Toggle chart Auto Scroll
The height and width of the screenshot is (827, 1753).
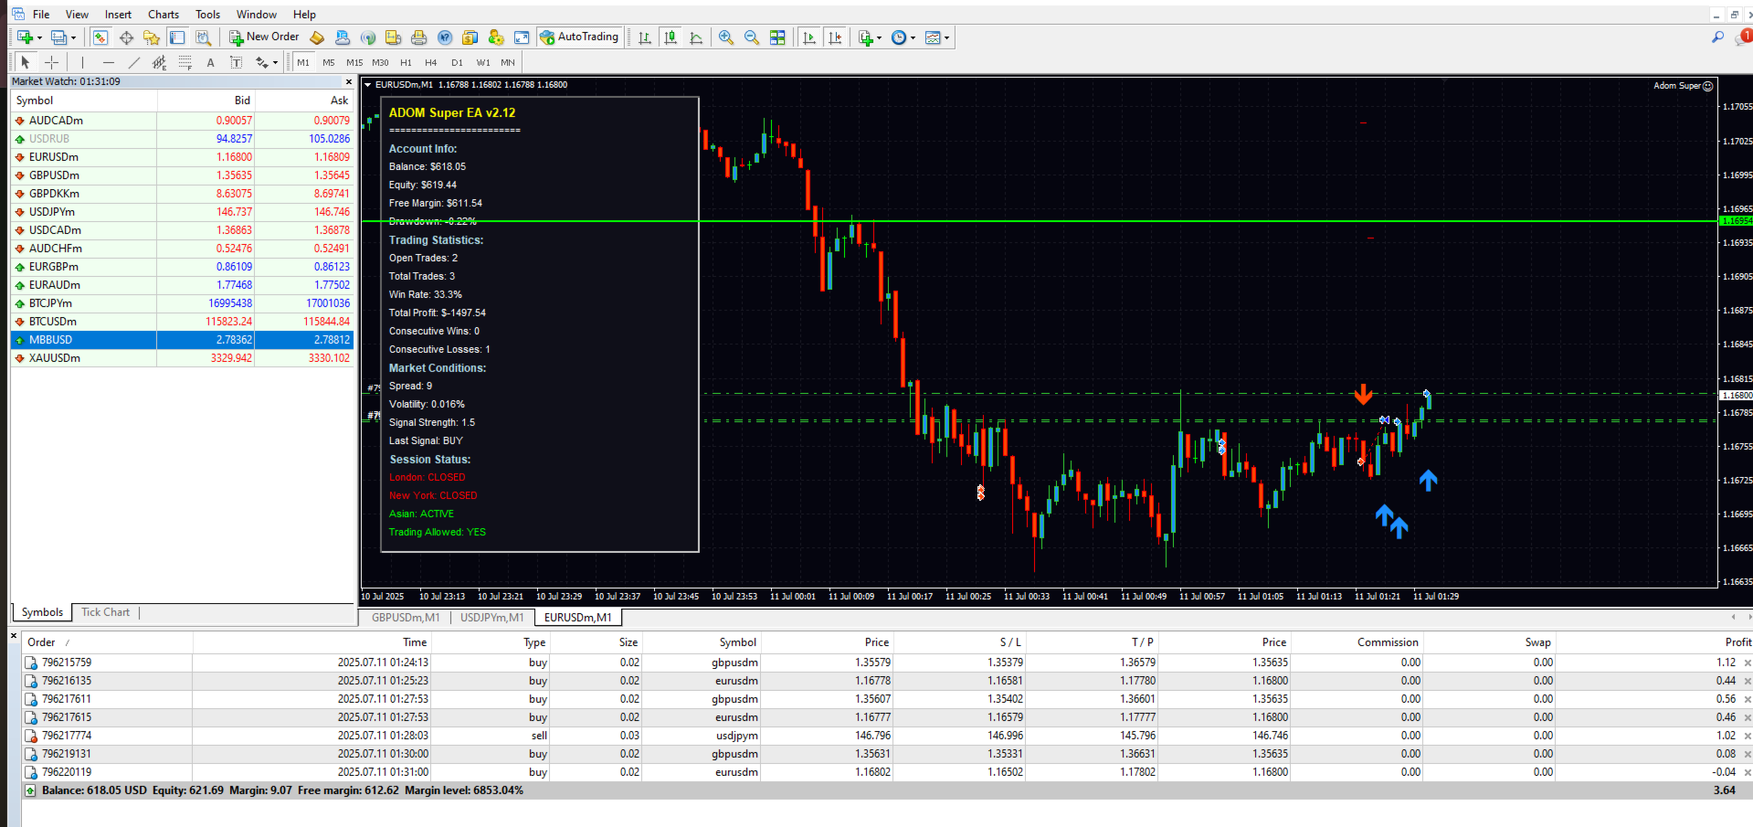click(809, 37)
